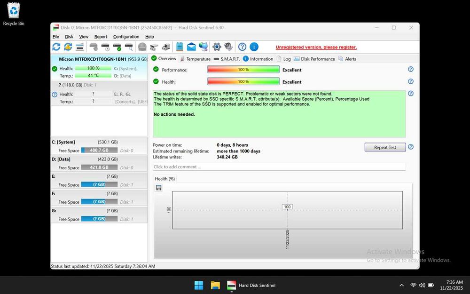Viewport: 470px width, 294px height.
Task: Click the 100 data point in health graph
Action: (287, 207)
